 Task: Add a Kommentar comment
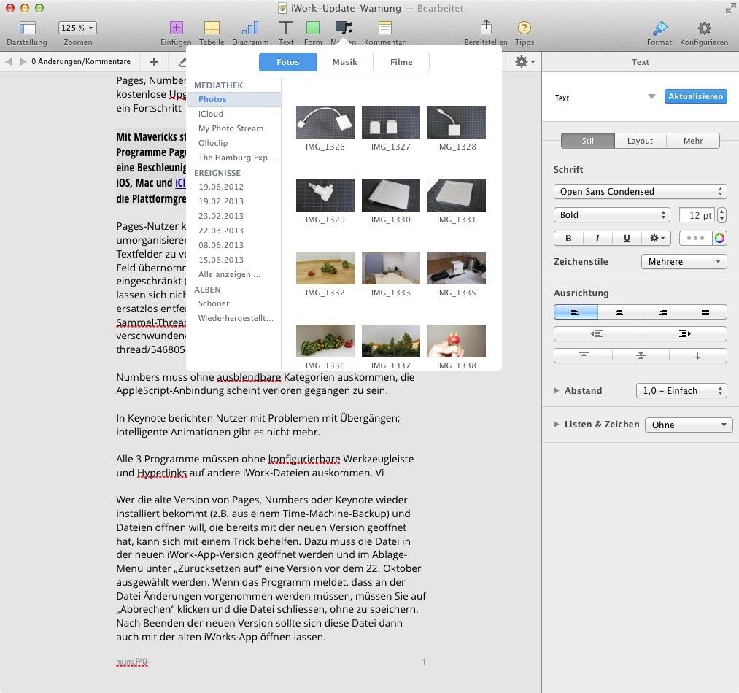(x=384, y=28)
